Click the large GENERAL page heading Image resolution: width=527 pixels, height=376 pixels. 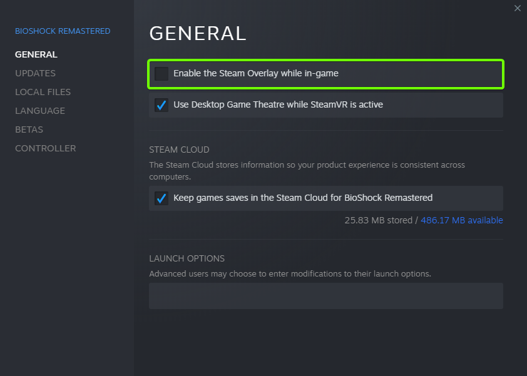[x=198, y=33]
